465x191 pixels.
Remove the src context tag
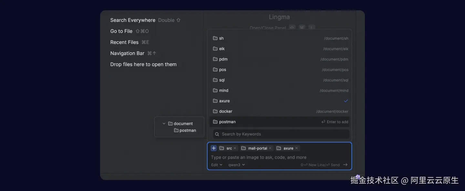(x=235, y=148)
